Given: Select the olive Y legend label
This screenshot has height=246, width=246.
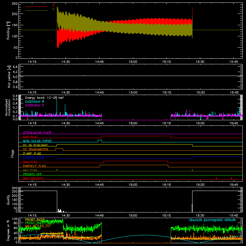Looking at the screenshot, I should (x=53, y=10).
